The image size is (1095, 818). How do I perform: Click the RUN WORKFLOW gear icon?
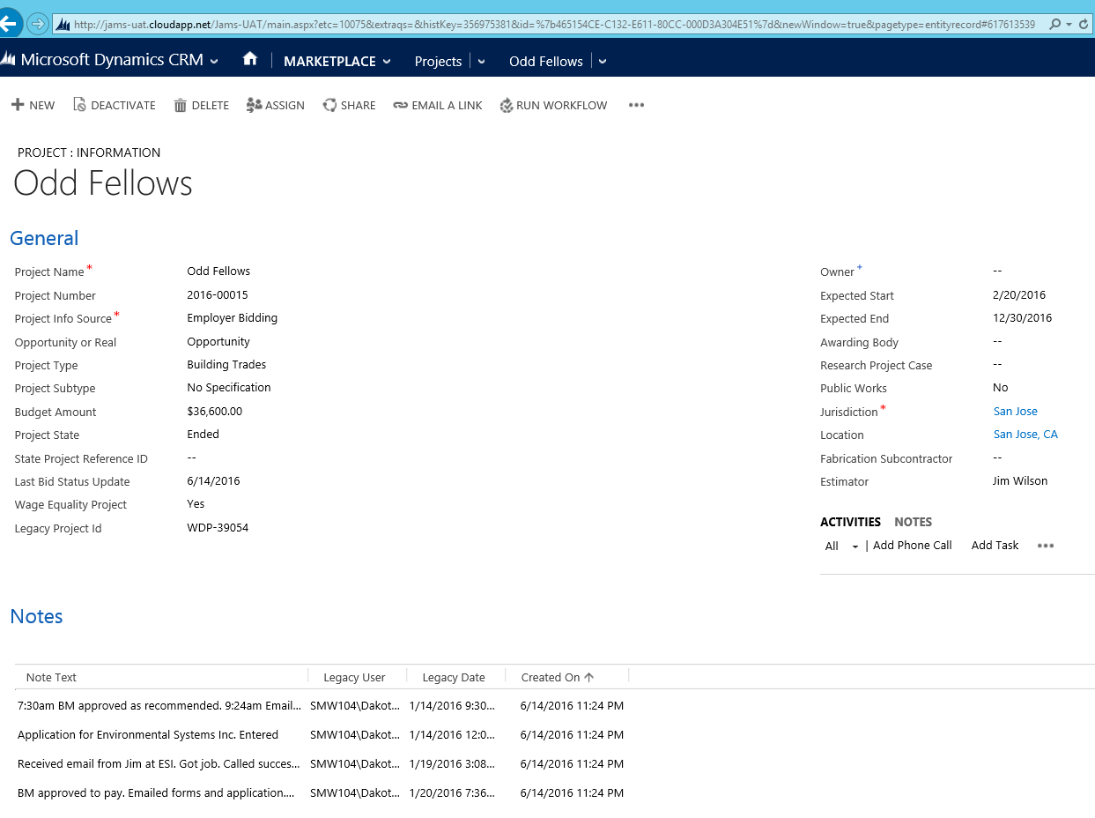(x=507, y=106)
